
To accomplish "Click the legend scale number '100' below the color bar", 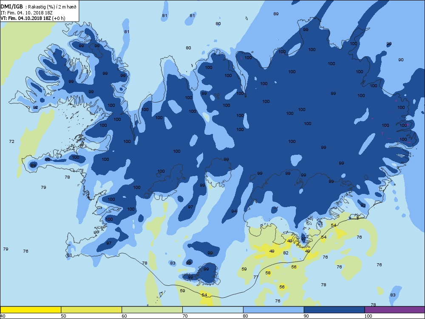I will [x=368, y=316].
